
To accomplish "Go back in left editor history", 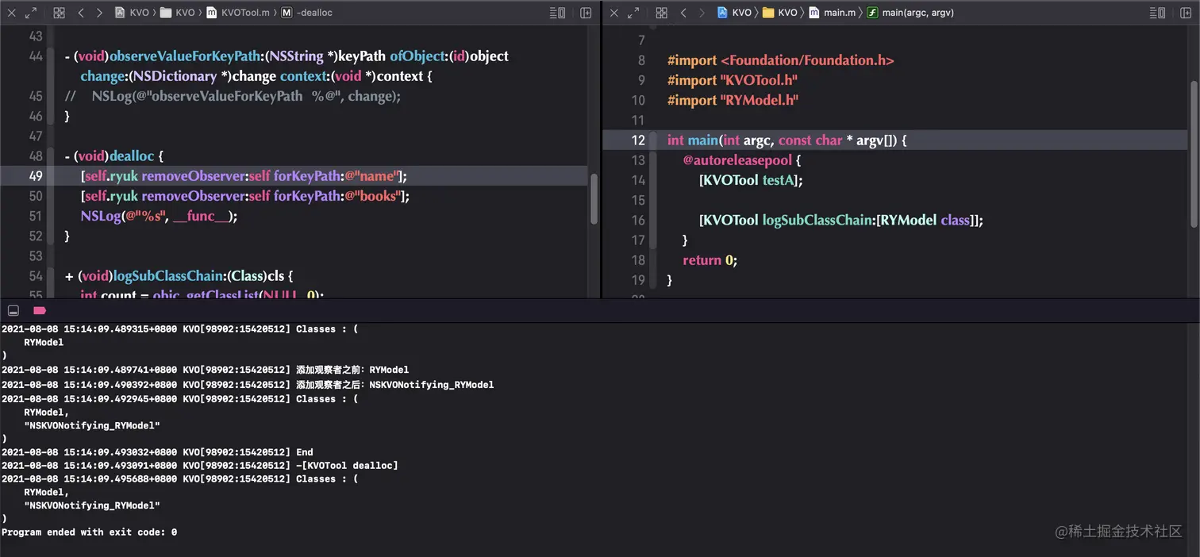I will point(81,13).
